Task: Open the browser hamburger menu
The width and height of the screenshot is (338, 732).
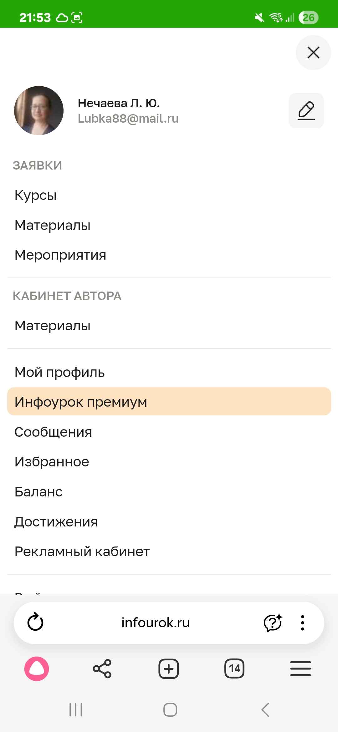Action: [300, 669]
